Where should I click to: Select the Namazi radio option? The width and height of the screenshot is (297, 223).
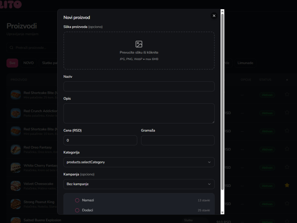(x=77, y=200)
